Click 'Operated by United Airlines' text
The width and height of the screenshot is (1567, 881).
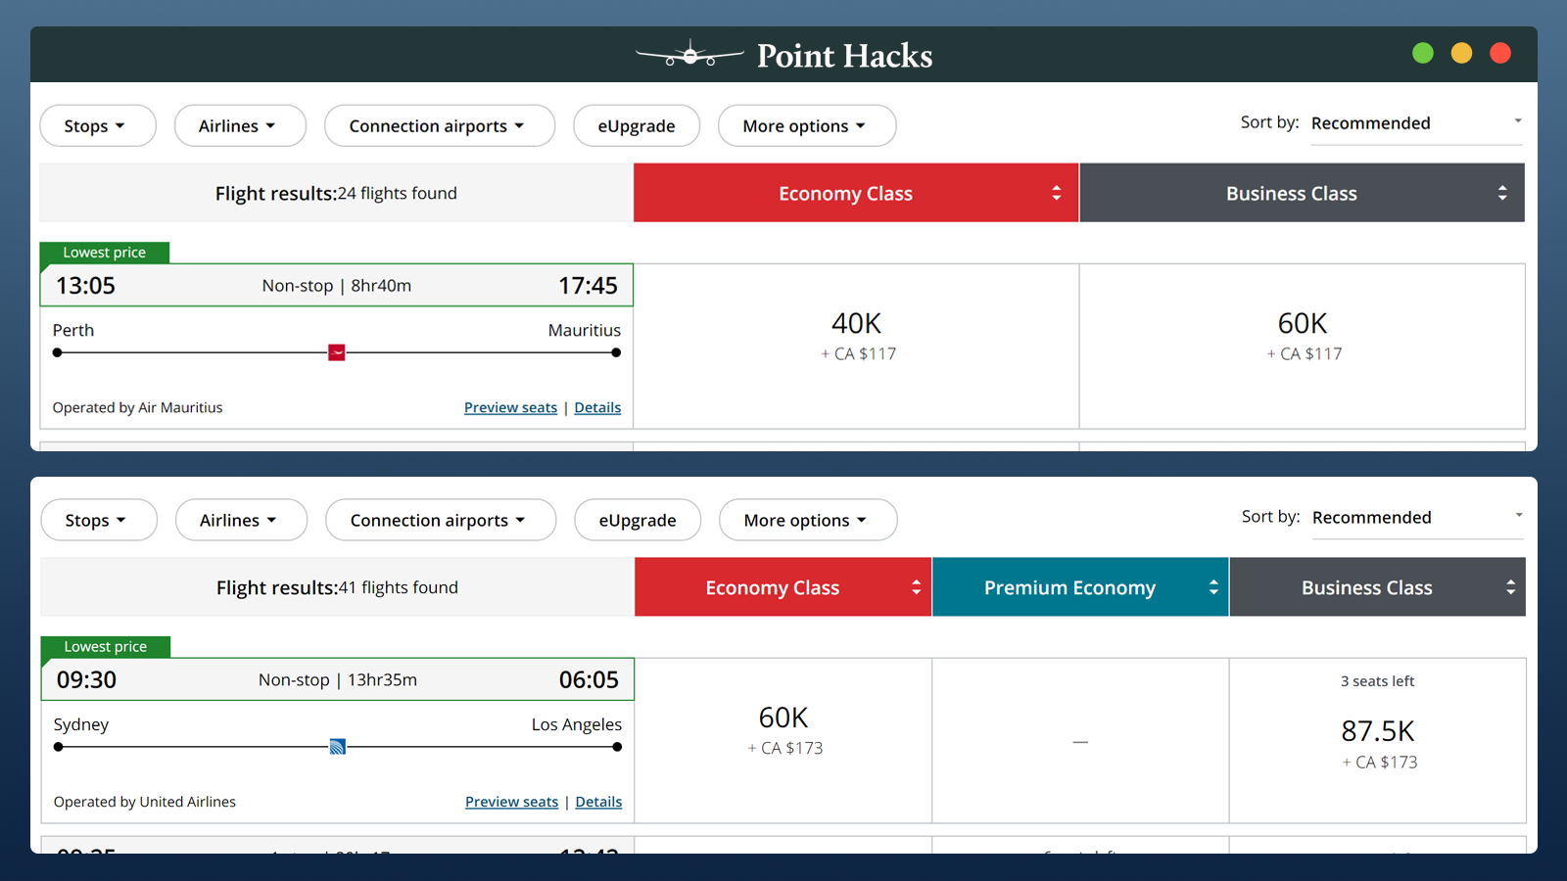click(145, 802)
